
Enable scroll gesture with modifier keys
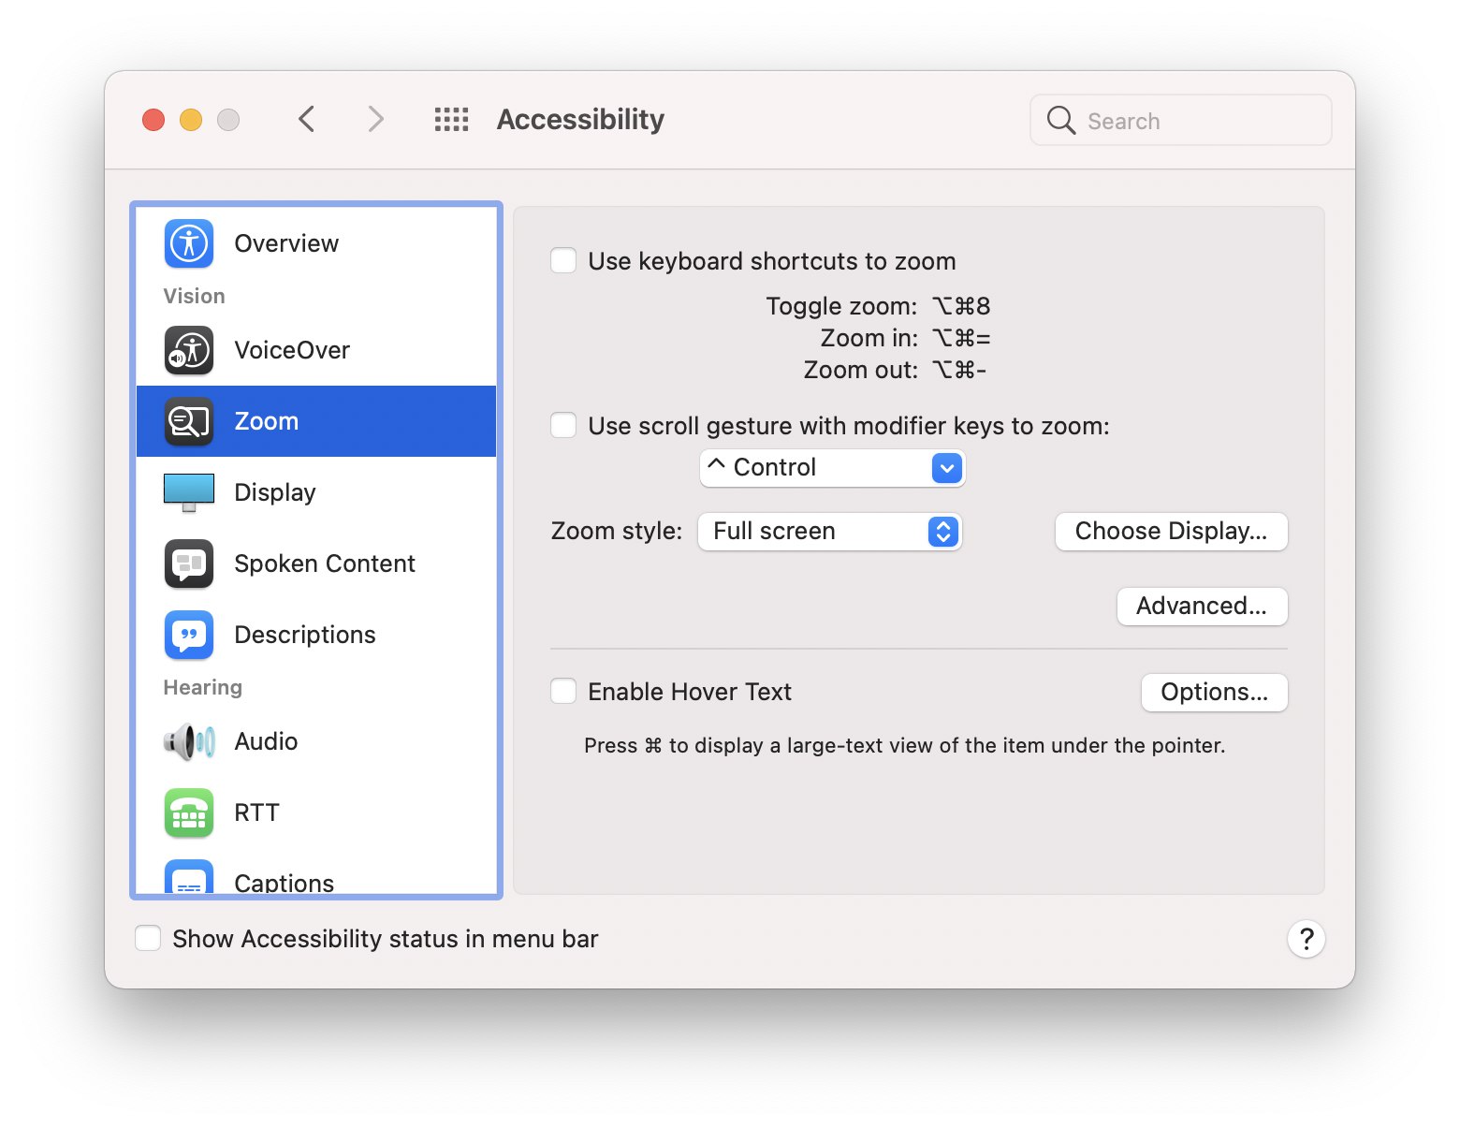click(563, 425)
